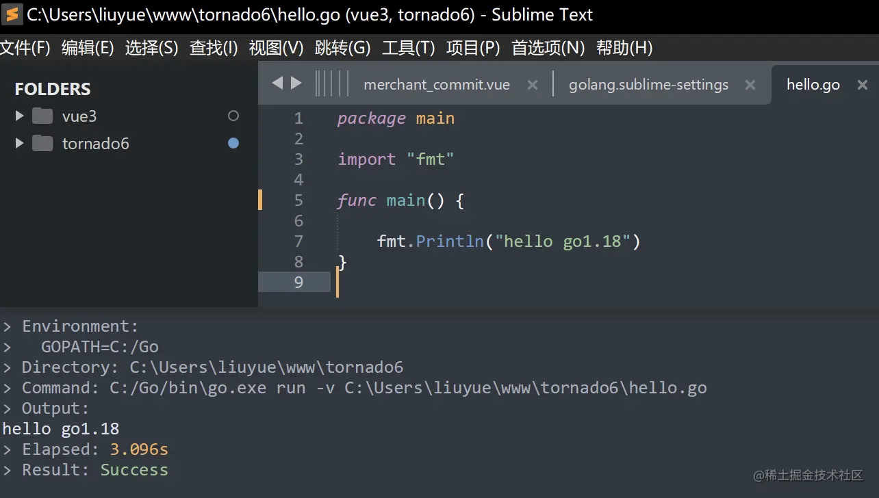879x498 pixels.
Task: Click Sublime Text logo in title bar
Action: click(x=12, y=14)
